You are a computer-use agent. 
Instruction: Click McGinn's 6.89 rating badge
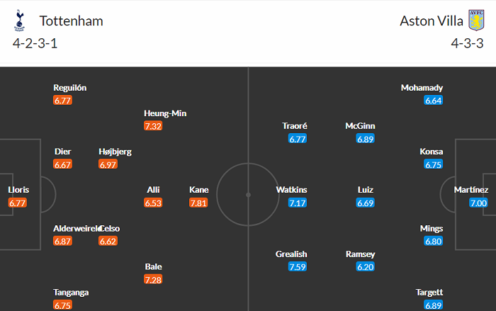366,139
